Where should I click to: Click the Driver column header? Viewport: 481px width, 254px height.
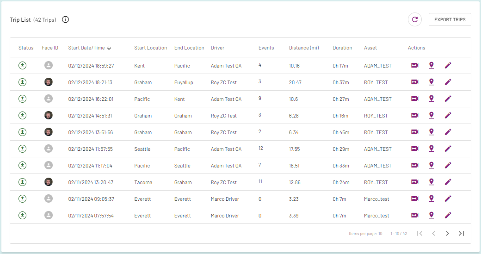click(x=217, y=48)
